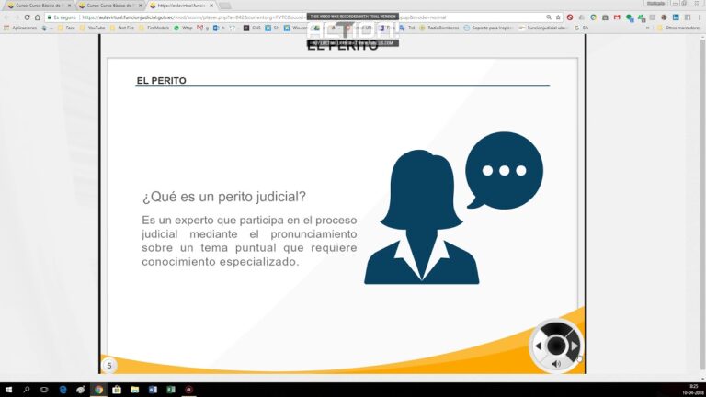The height and width of the screenshot is (397, 706).
Task: Go forward in browser history
Action: [x=17, y=17]
